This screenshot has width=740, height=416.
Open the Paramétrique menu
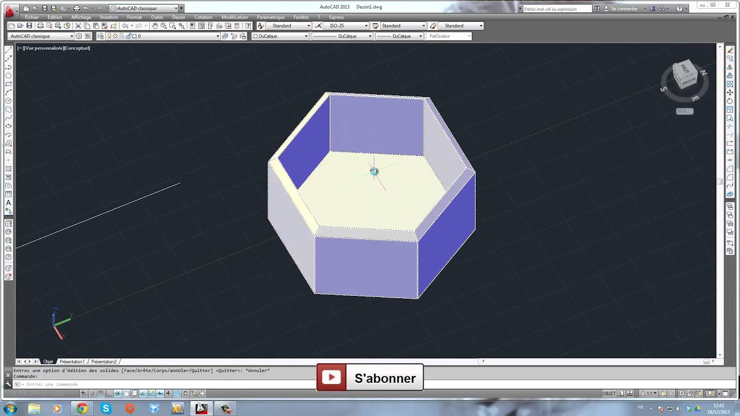point(271,17)
